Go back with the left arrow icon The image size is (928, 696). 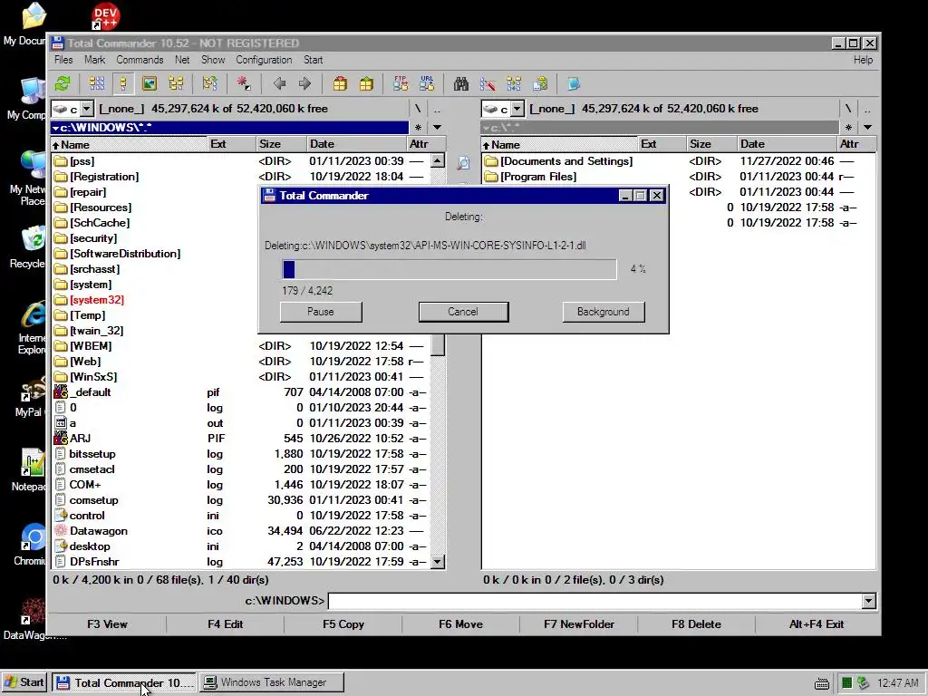pos(279,84)
